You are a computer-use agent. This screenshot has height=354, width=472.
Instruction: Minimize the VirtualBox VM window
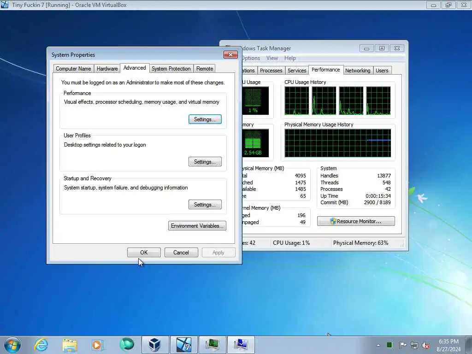[433, 5]
